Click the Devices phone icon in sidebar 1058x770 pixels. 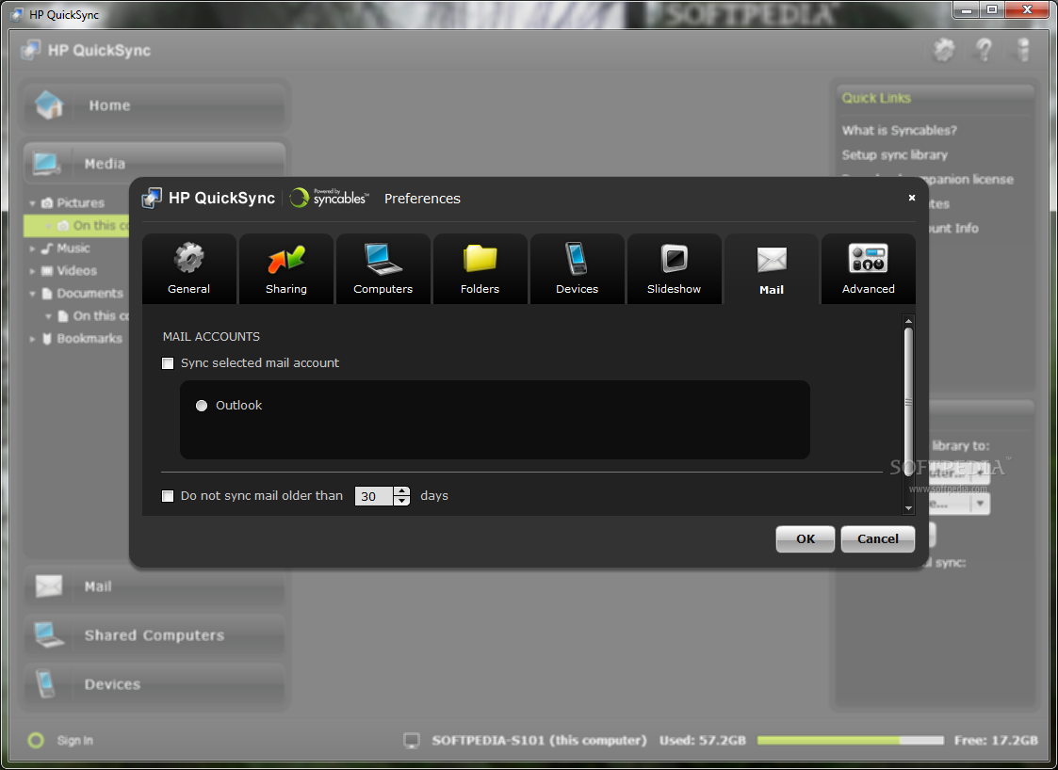tap(45, 683)
